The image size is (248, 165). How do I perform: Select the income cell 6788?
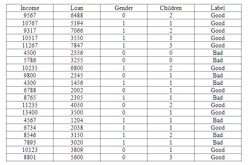[x=30, y=91]
